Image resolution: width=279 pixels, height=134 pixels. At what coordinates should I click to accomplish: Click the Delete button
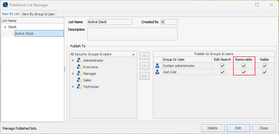tap(212, 128)
